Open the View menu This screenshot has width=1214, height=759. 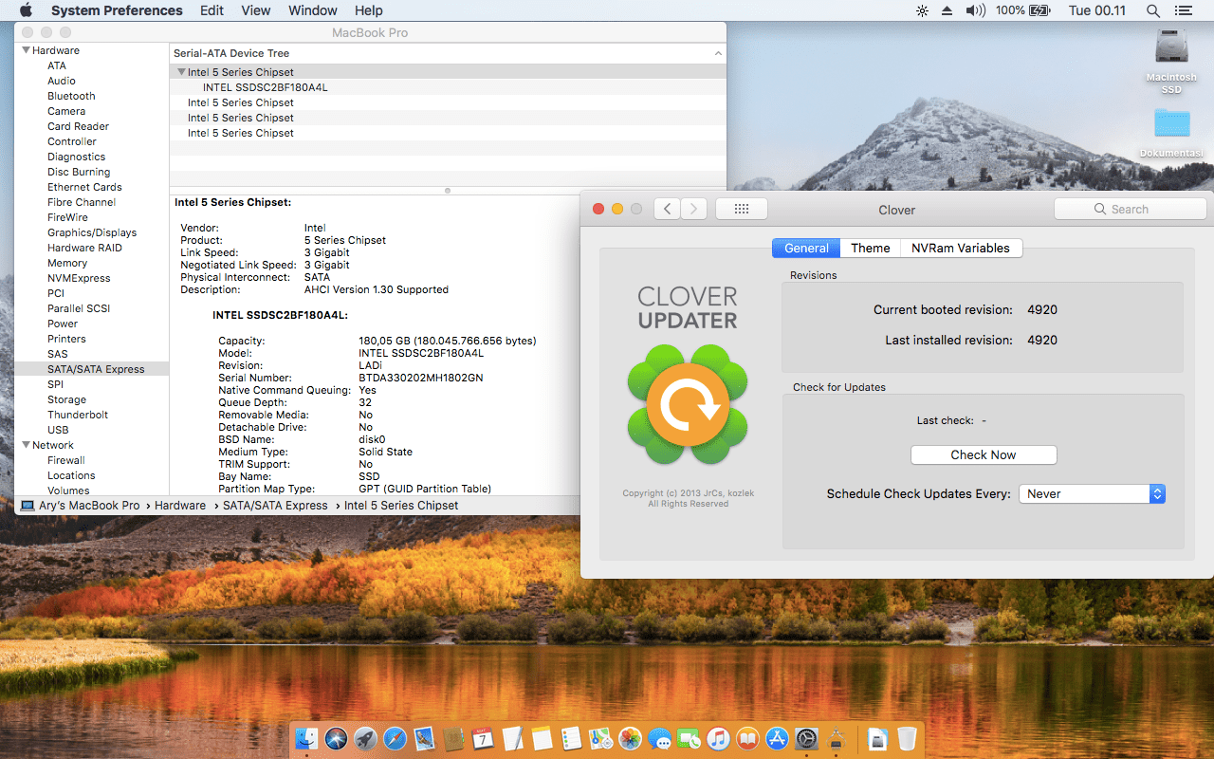256,10
